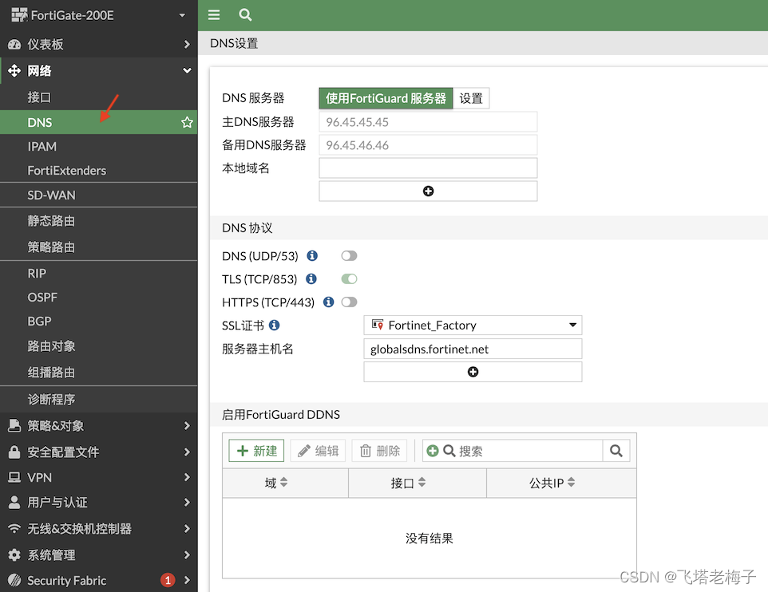Click the 编辑 button
The width and height of the screenshot is (768, 592).
click(318, 451)
